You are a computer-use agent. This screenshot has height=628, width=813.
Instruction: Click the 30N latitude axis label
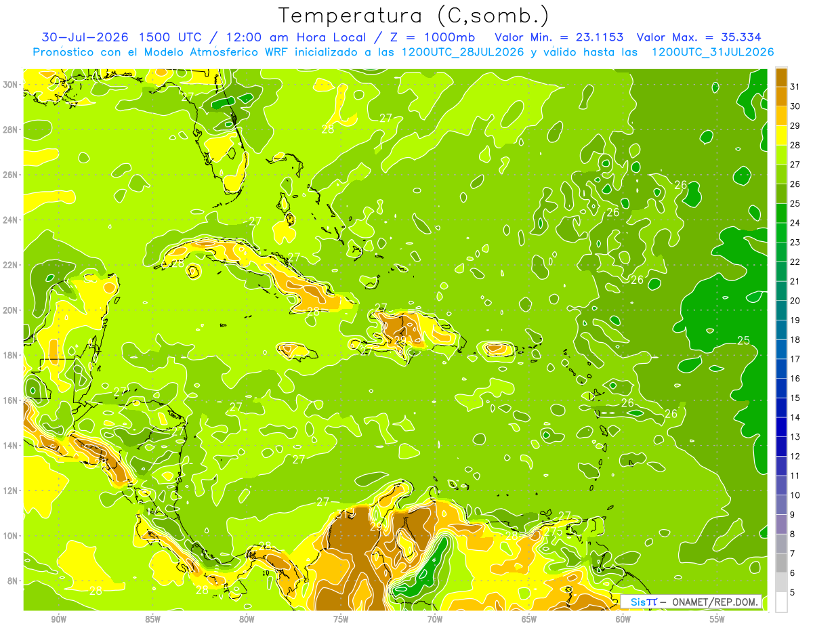12,85
